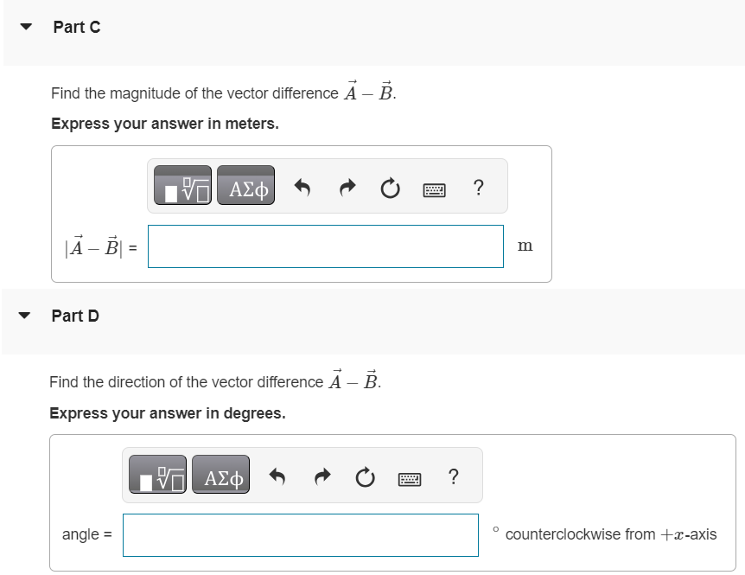The image size is (745, 575).
Task: Click 'Express your answer in degrees.' text
Action: point(168,413)
